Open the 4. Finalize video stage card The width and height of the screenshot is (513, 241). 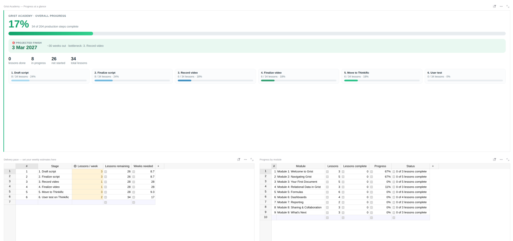click(299, 76)
